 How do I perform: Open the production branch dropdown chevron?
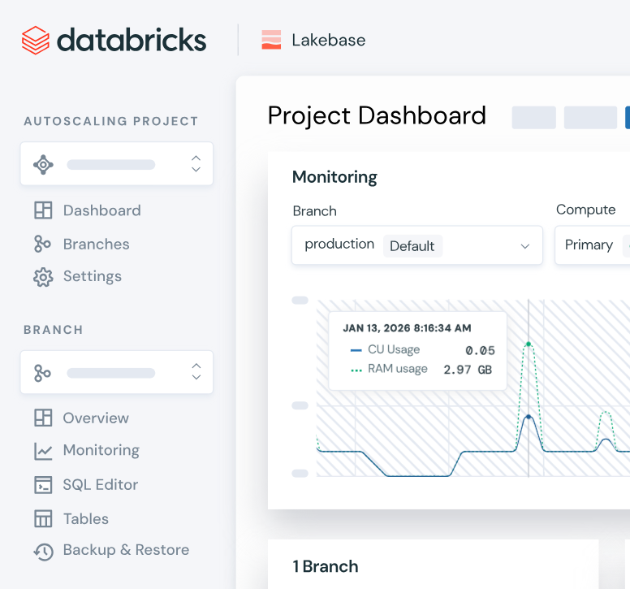click(x=524, y=246)
